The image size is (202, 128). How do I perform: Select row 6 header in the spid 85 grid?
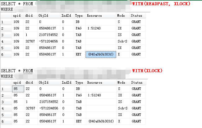[6, 121]
